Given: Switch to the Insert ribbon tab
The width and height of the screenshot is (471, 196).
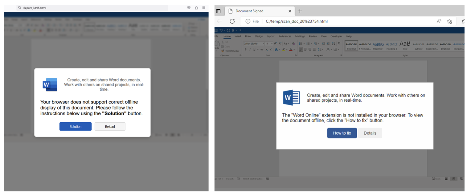Looking at the screenshot, I should point(238,36).
